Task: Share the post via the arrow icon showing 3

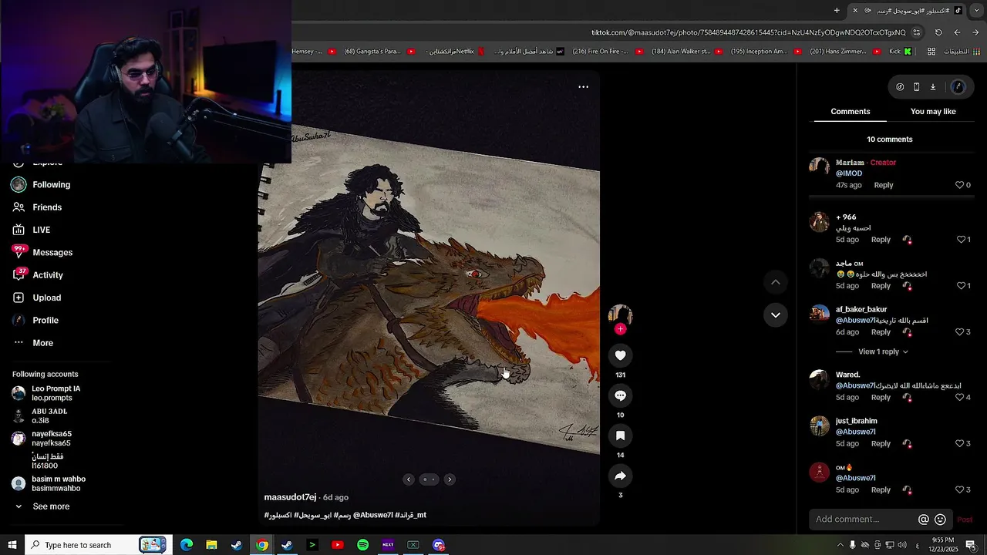Action: [620, 476]
